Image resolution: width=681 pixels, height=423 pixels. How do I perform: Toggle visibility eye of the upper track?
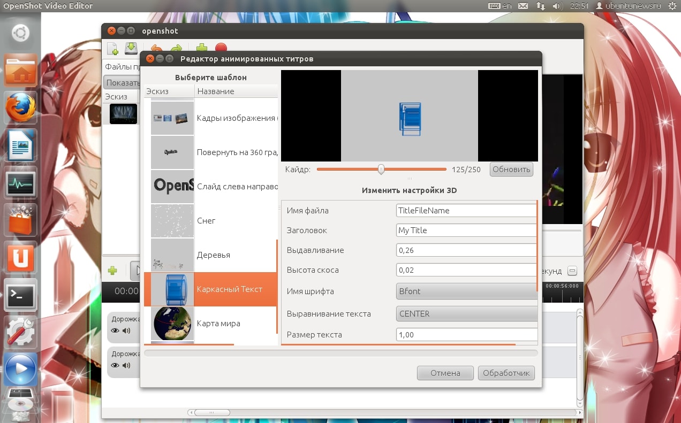point(115,330)
